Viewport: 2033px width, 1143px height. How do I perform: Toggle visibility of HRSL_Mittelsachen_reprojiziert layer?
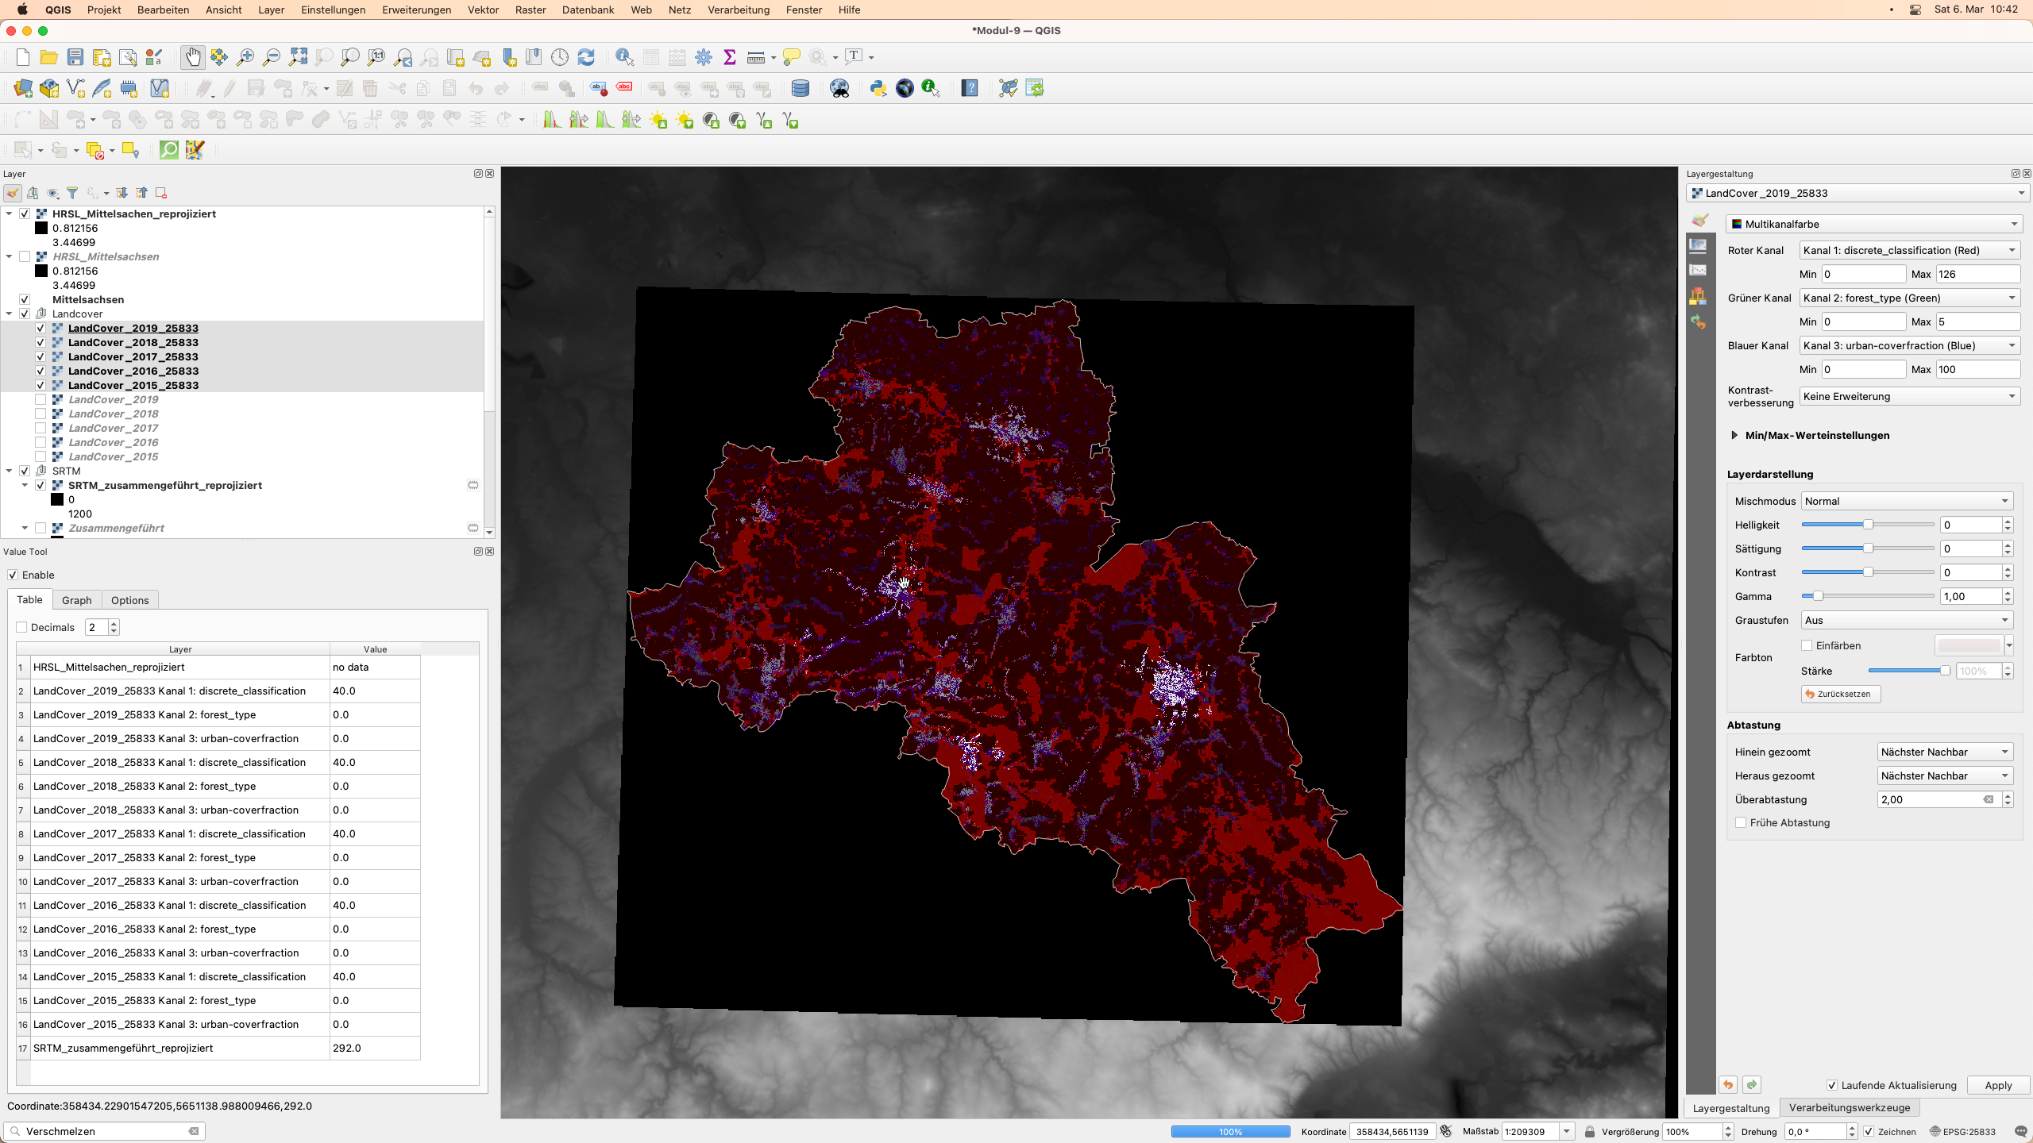[x=25, y=214]
